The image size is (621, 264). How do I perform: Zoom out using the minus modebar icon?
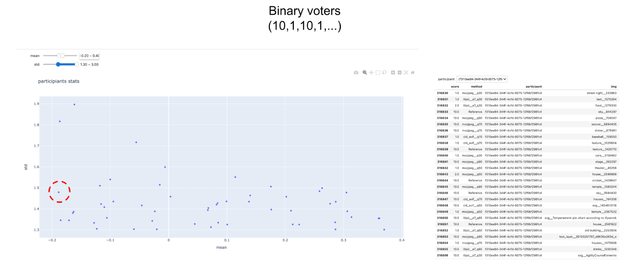(399, 73)
